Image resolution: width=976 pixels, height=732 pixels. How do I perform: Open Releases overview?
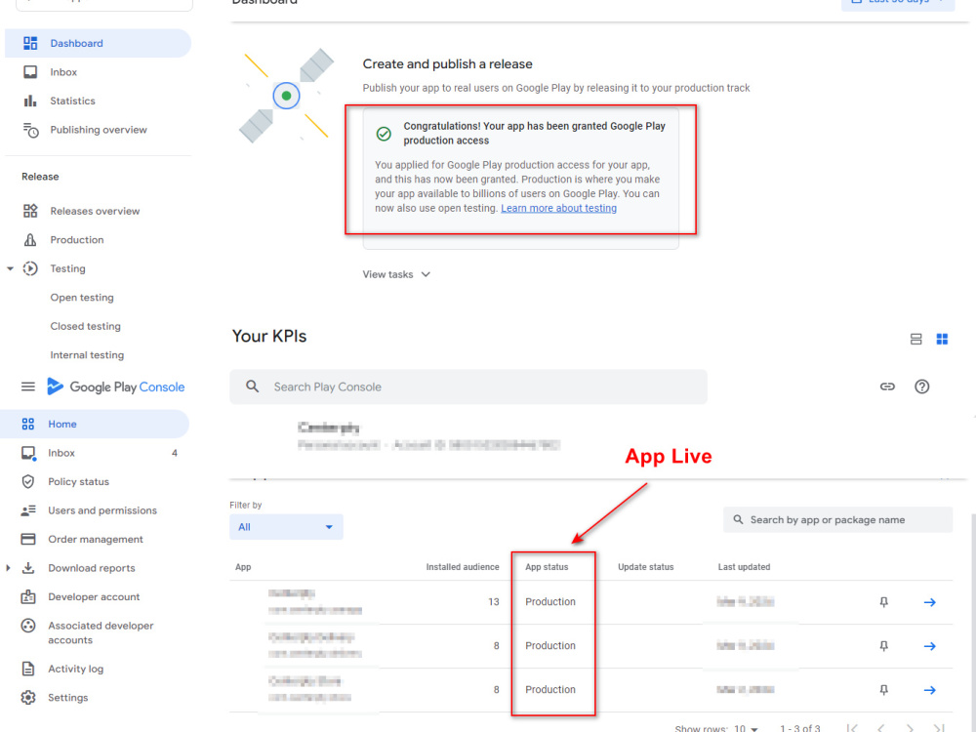pyautogui.click(x=95, y=211)
